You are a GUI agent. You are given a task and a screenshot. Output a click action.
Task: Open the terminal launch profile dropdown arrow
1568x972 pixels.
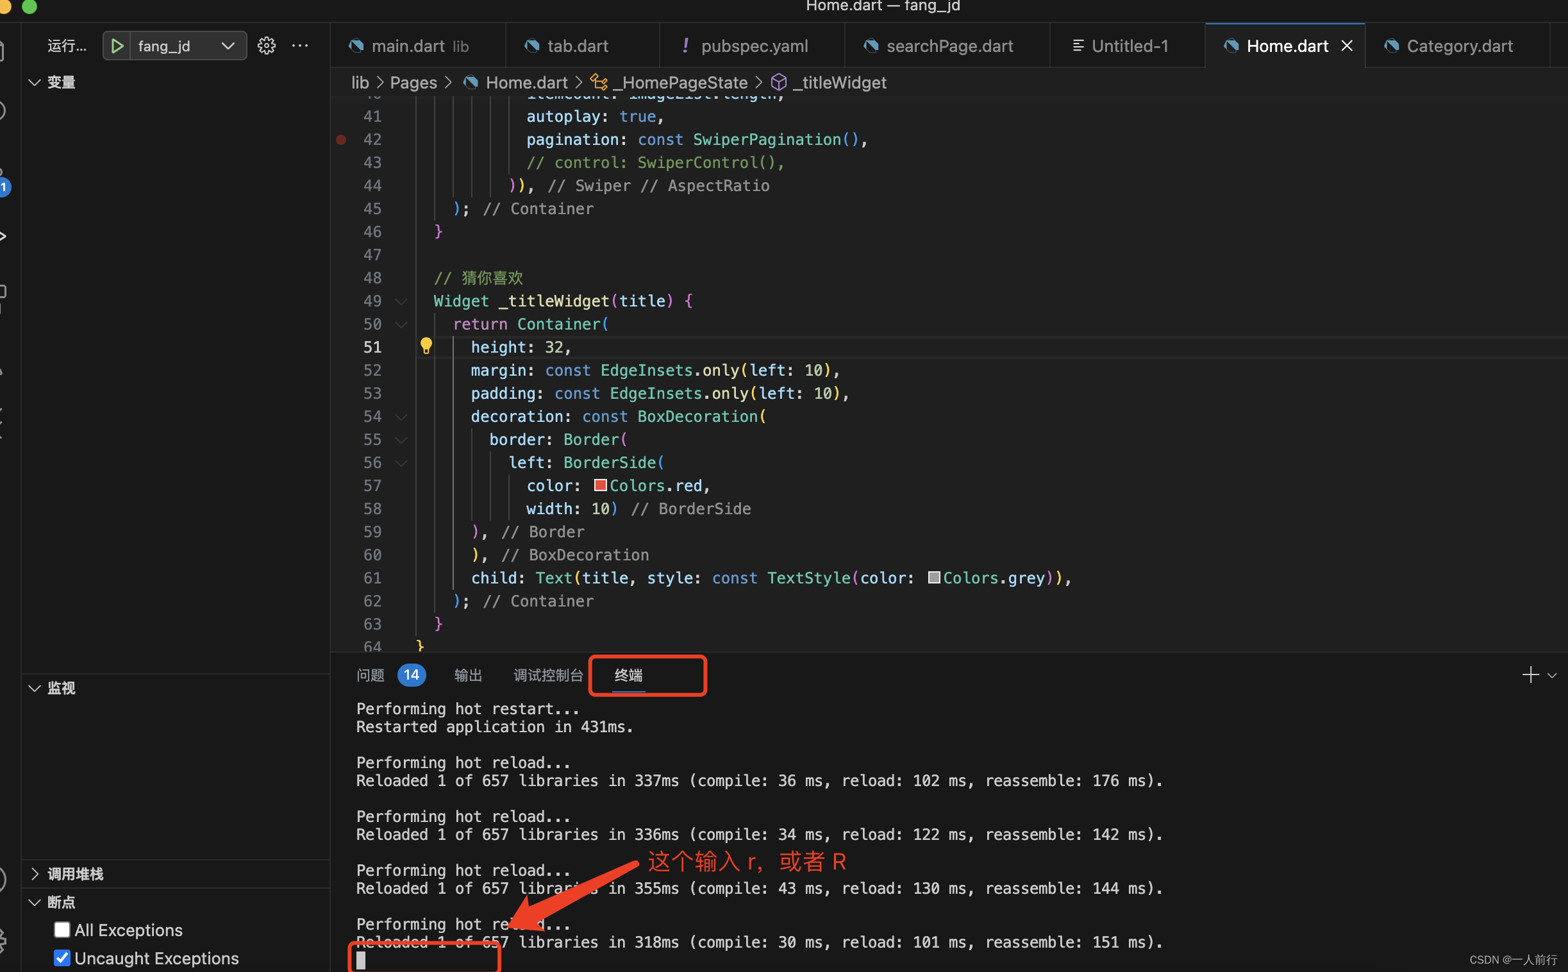click(x=1552, y=675)
